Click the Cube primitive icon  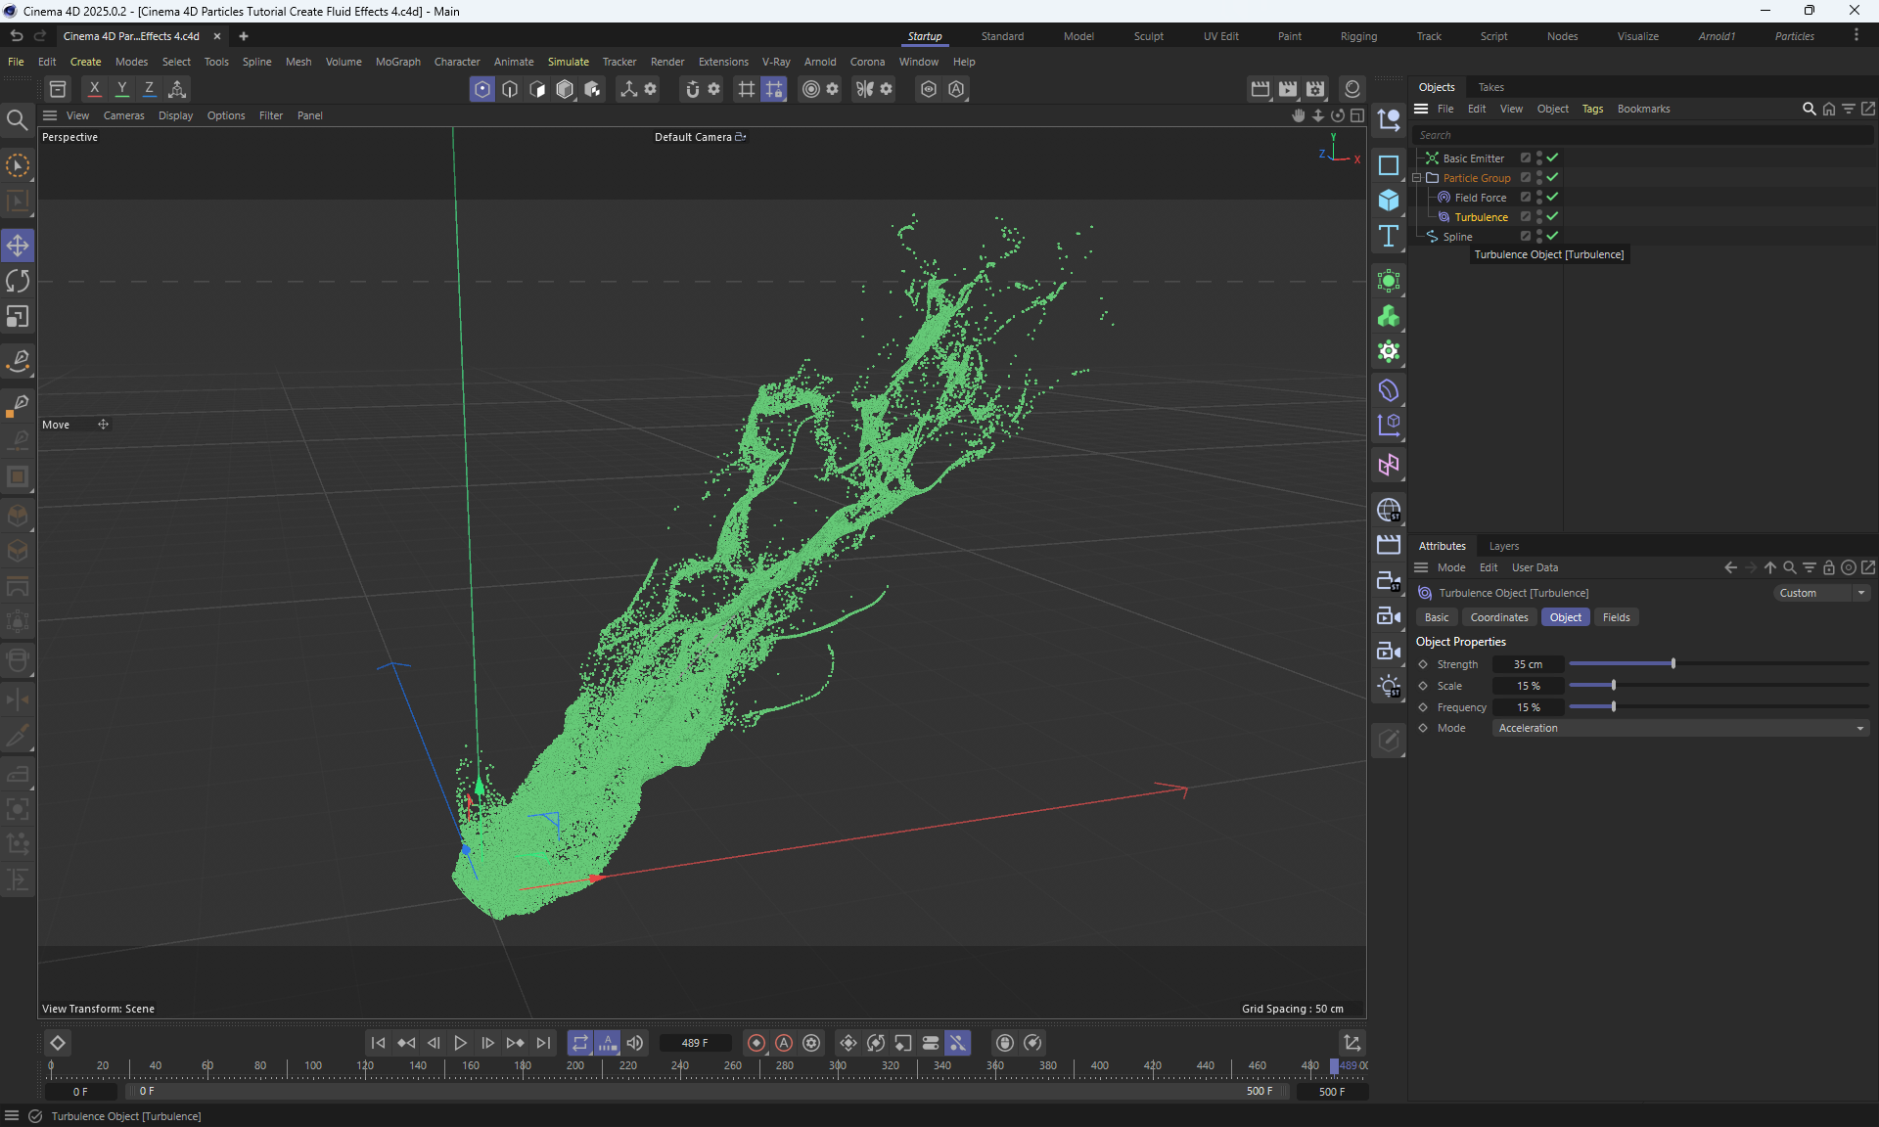(x=1388, y=201)
